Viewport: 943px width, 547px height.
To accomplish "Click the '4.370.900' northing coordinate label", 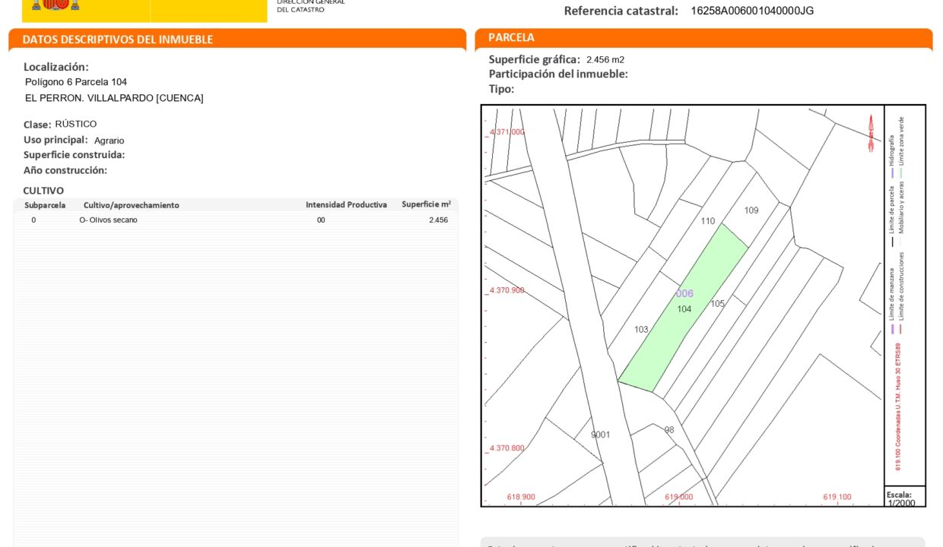I will (x=506, y=290).
